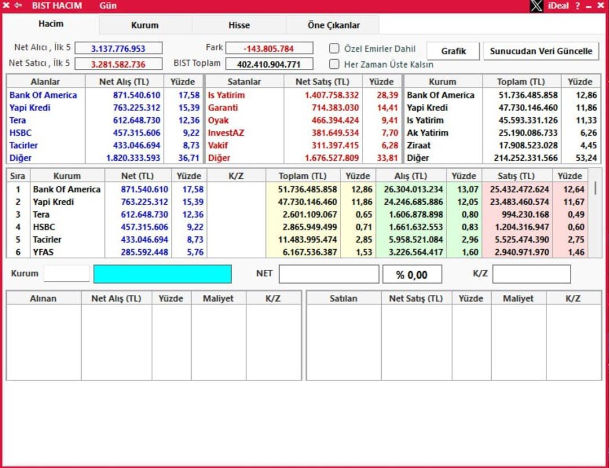Click Toplam value 51.736.485.858 in ranking table
The width and height of the screenshot is (609, 468).
(x=307, y=189)
